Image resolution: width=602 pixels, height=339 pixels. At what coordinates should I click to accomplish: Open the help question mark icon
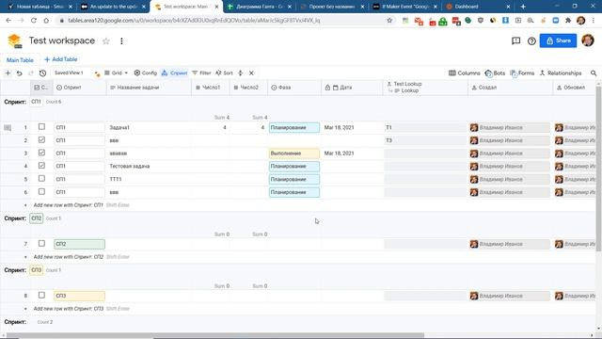click(x=531, y=40)
